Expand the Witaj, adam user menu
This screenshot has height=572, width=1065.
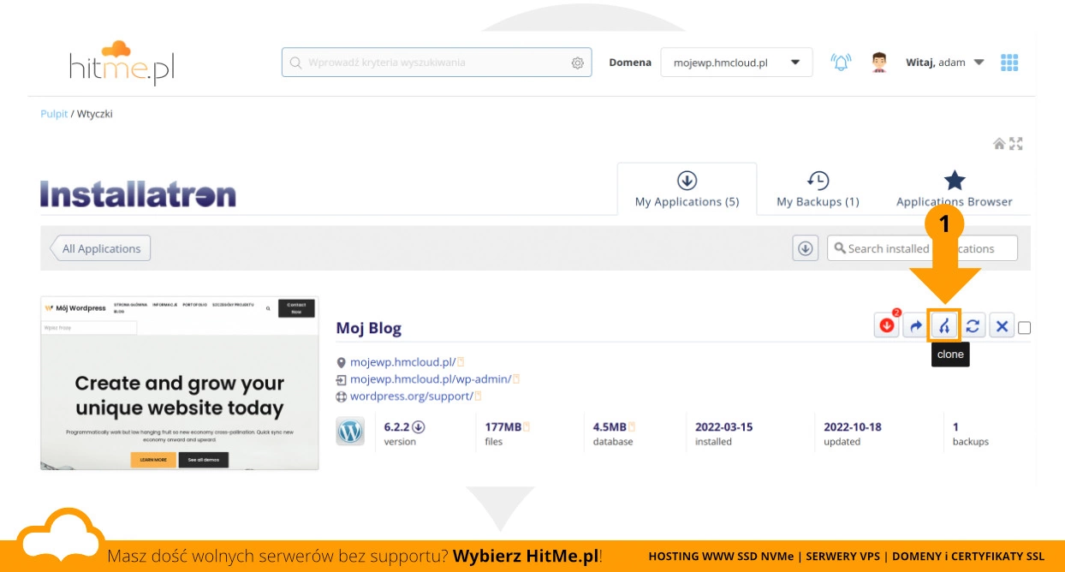(x=945, y=63)
